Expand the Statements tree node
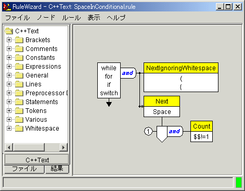The width and height of the screenshot is (245, 191). tap(9, 102)
